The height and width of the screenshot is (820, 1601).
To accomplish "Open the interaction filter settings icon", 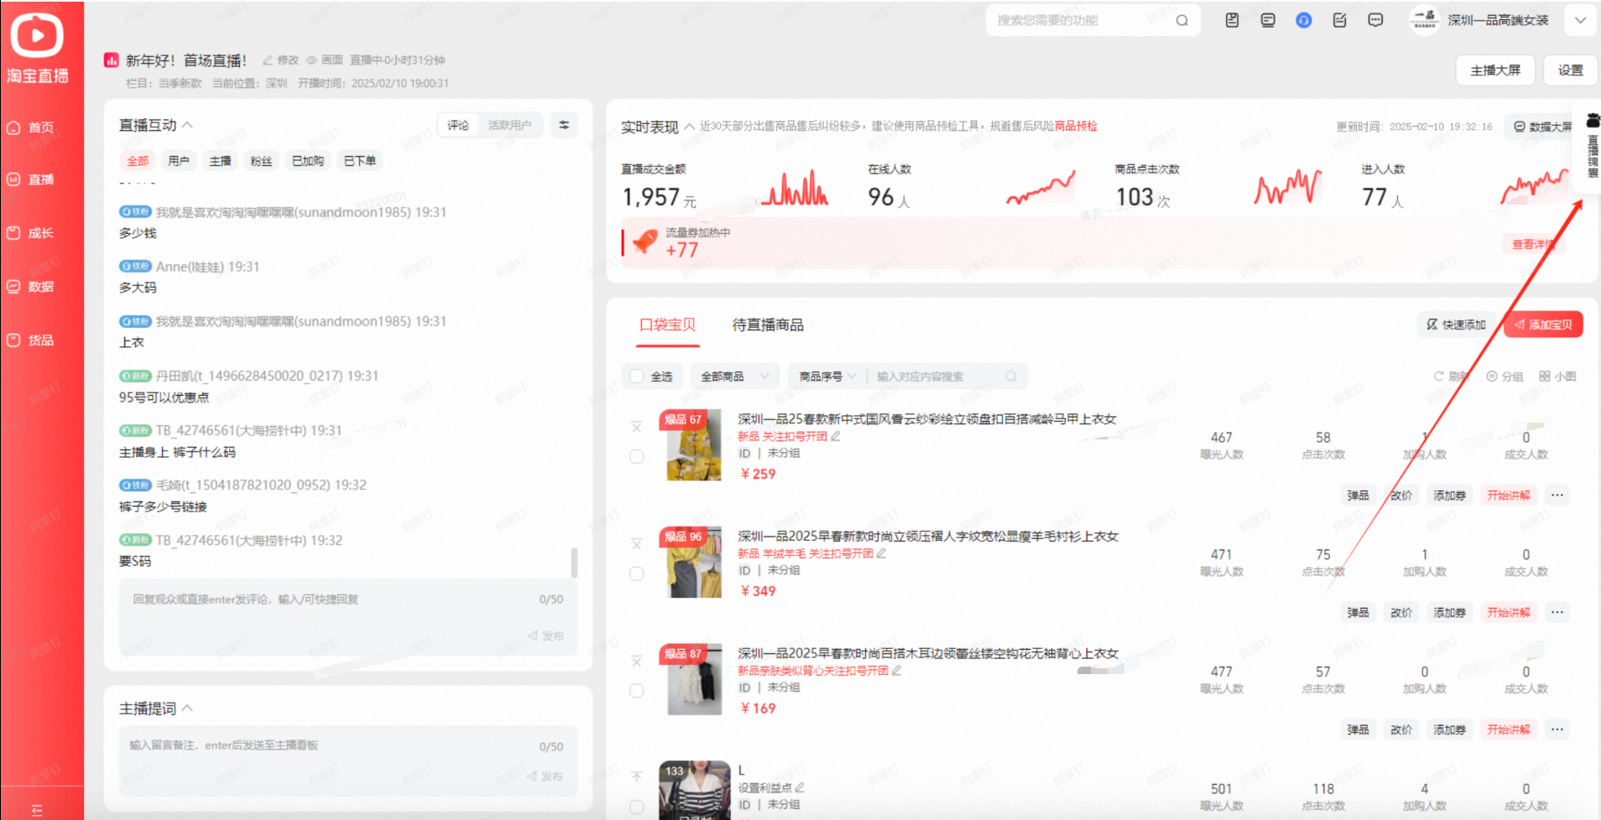I will 564,125.
